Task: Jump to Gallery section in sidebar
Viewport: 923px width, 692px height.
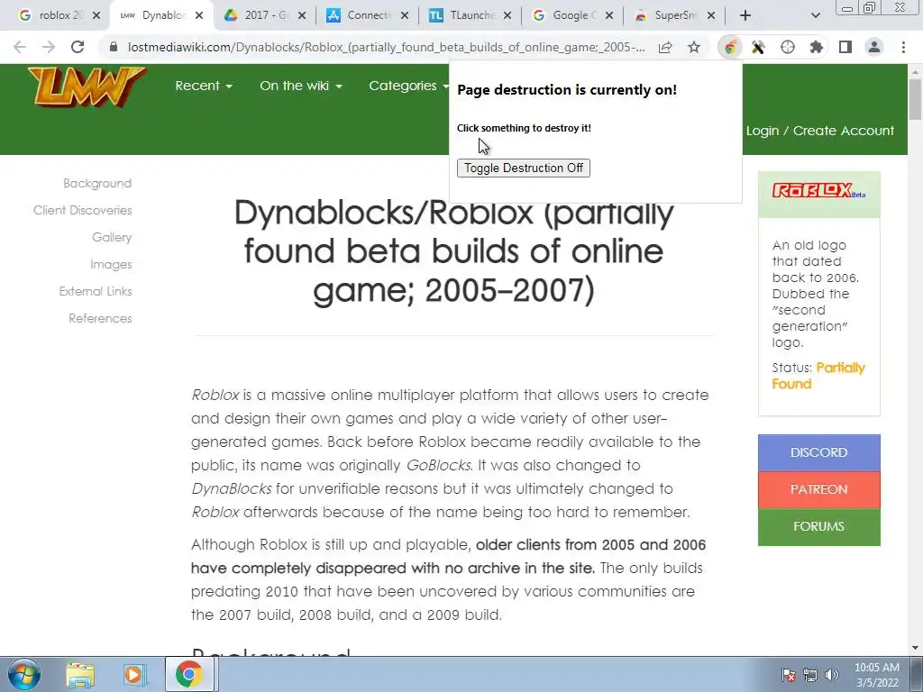Action: tap(112, 238)
